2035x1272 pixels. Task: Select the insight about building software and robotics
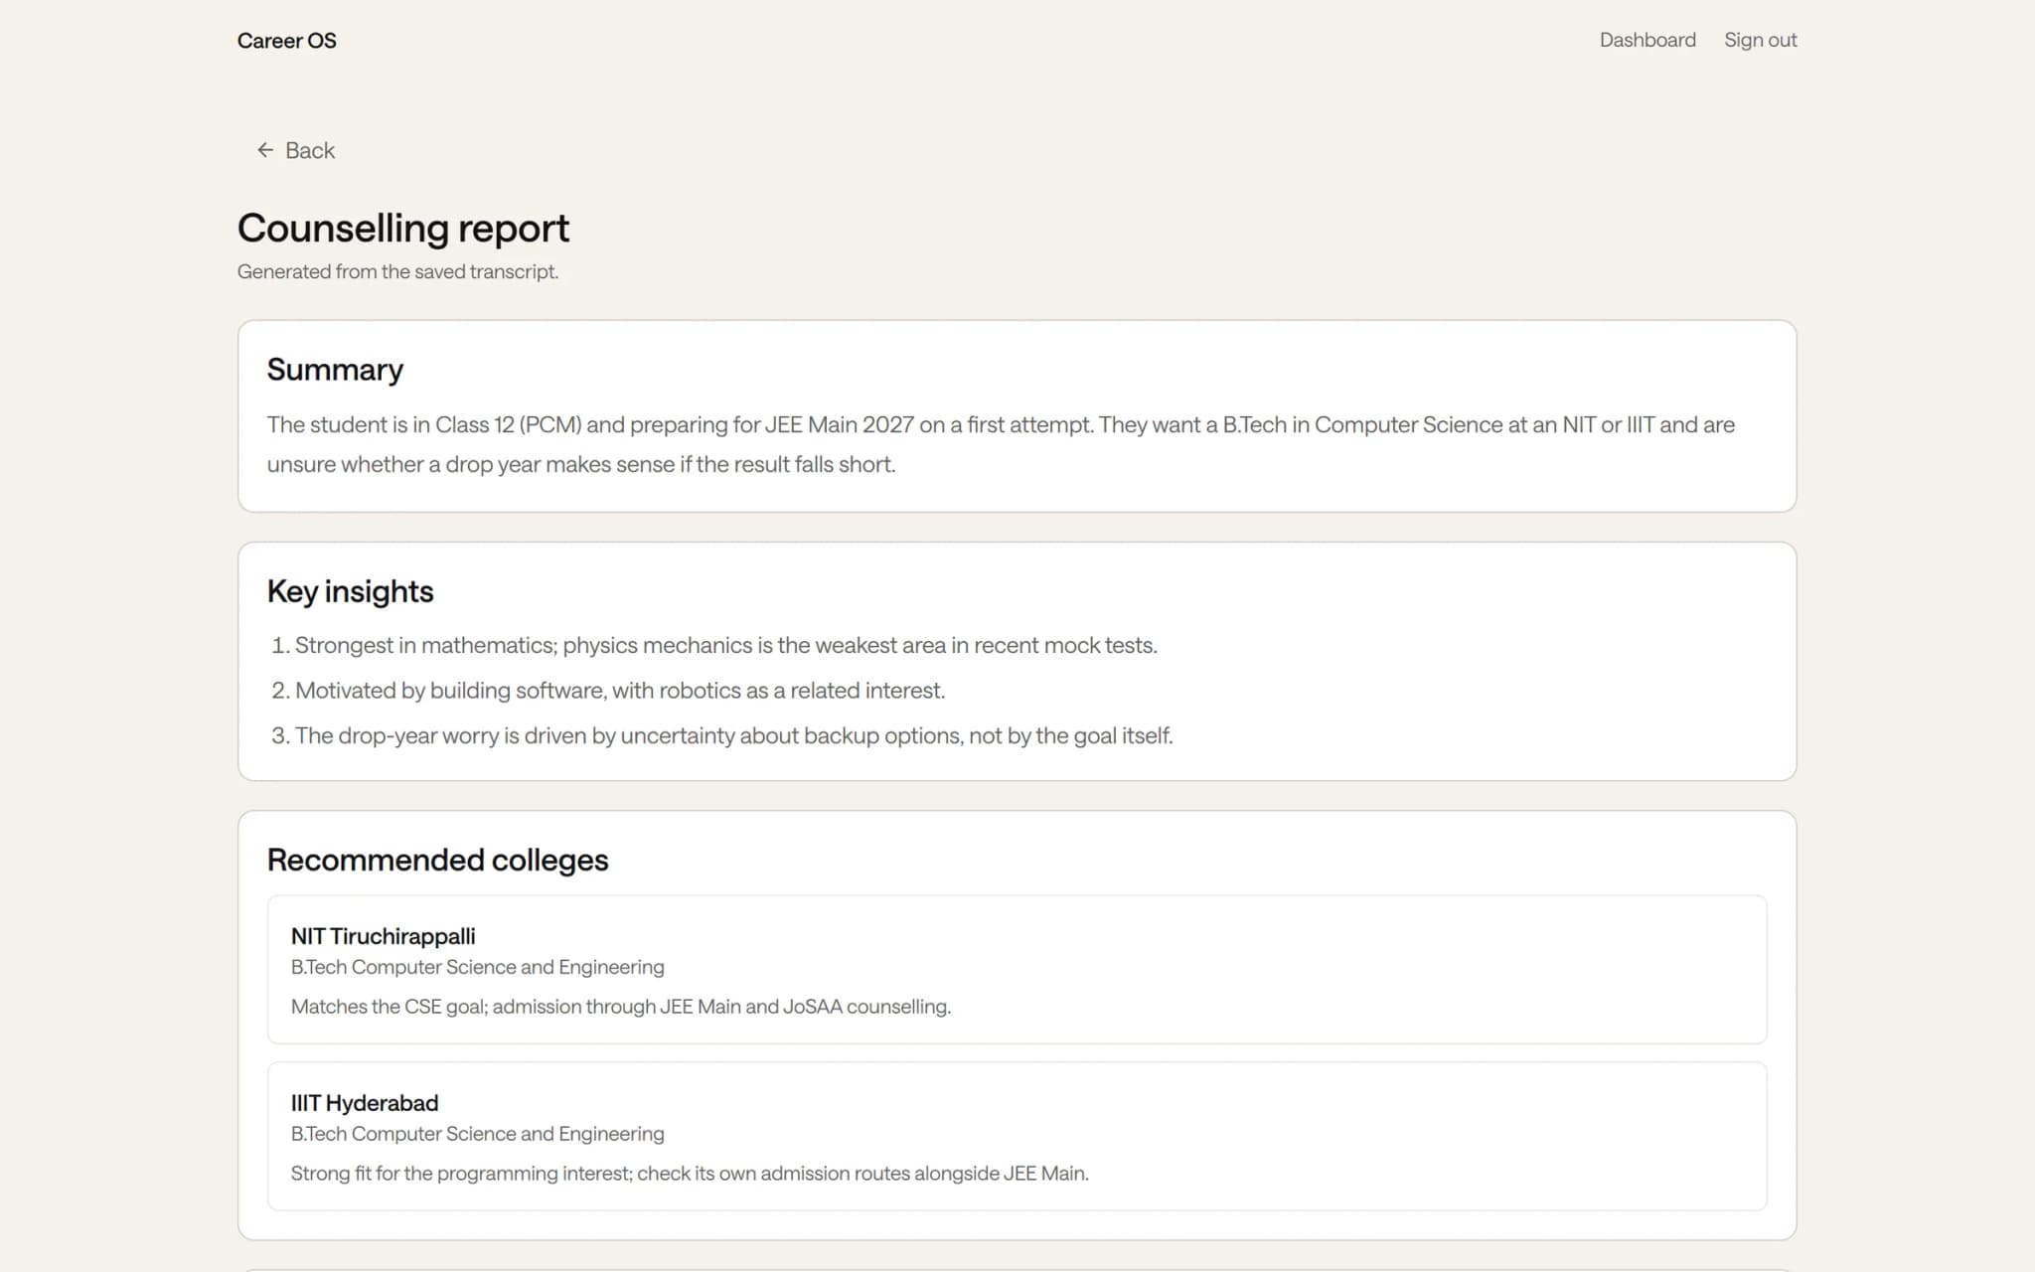pyautogui.click(x=620, y=691)
